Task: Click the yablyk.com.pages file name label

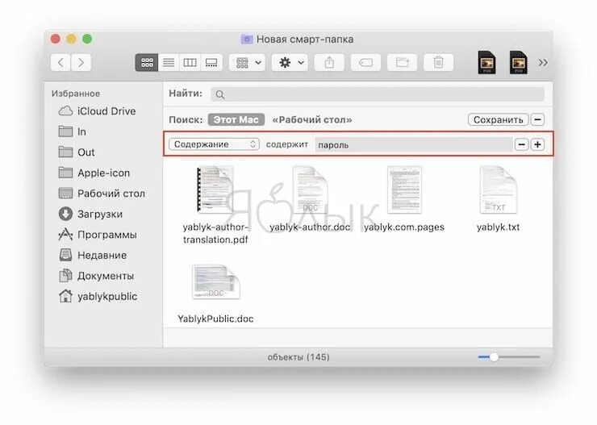Action: click(x=404, y=227)
